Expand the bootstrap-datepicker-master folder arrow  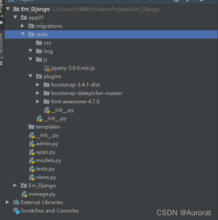38,93
